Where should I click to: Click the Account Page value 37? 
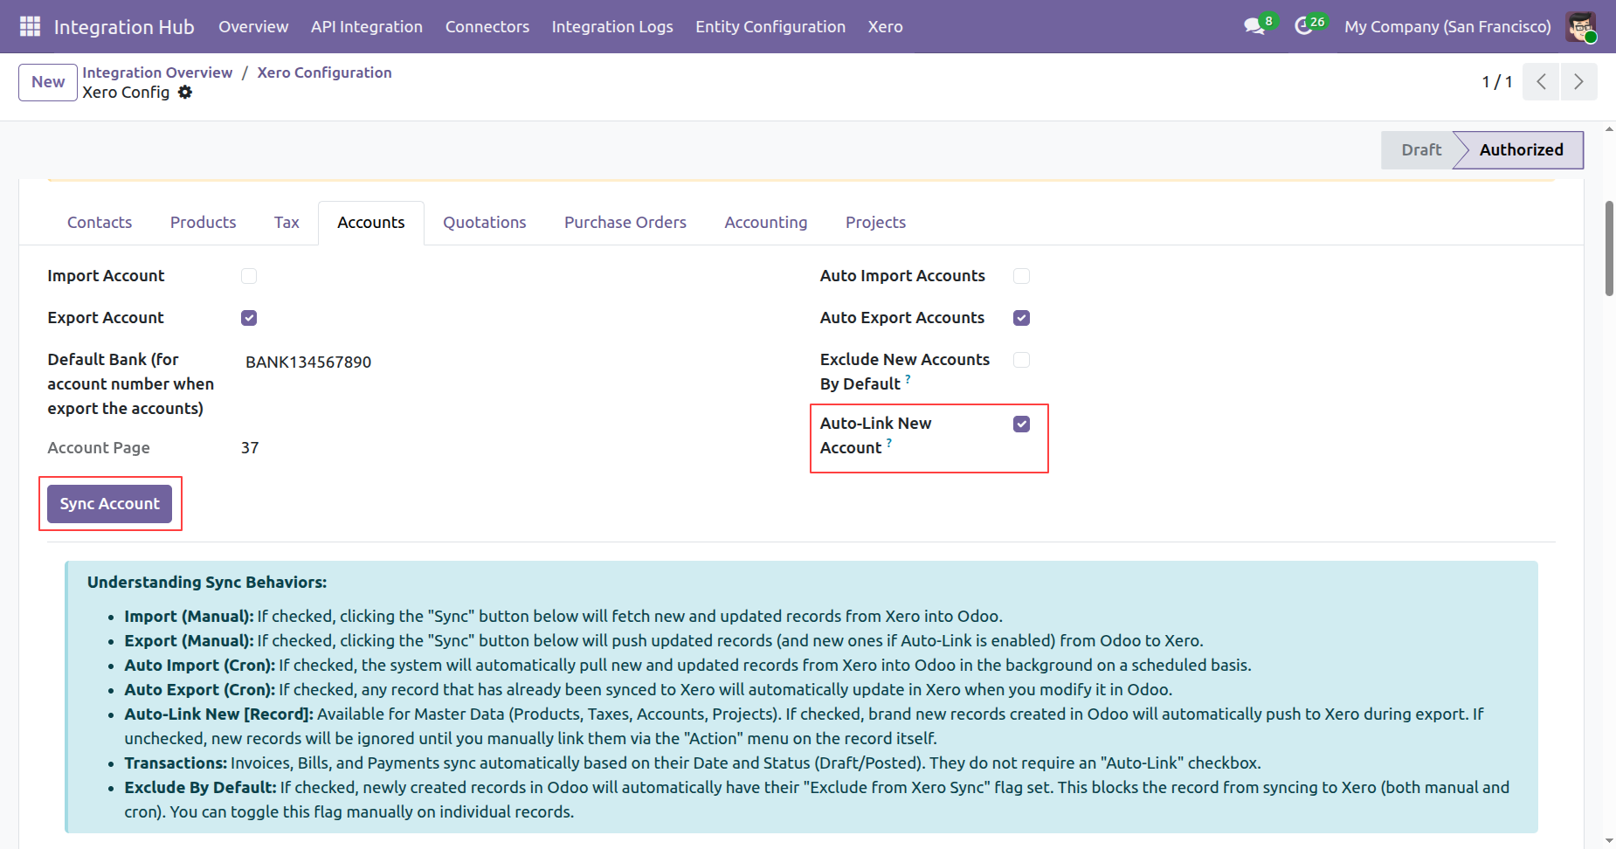250,448
